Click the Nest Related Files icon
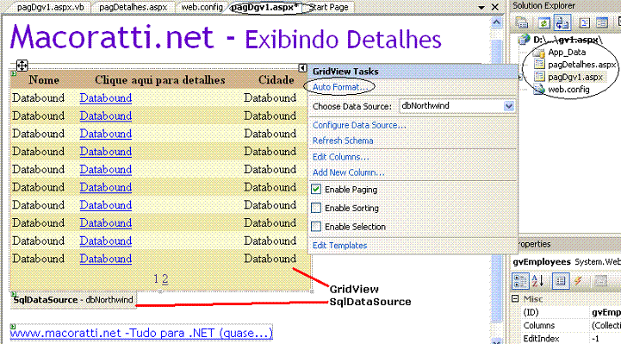Screen dimensions: 621x344 (x=562, y=22)
